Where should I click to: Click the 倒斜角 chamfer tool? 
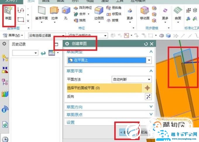114,8
